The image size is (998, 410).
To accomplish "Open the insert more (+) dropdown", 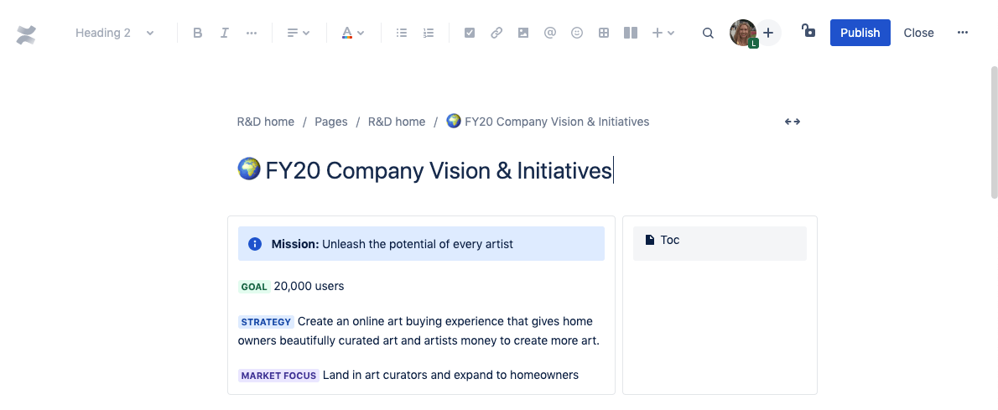I will pos(663,33).
